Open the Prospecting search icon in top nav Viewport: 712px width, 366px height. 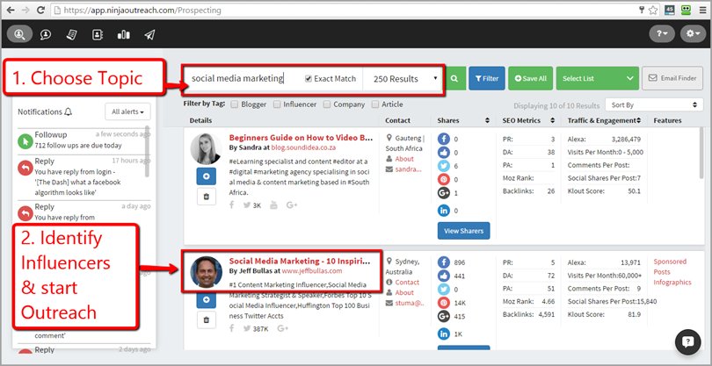[19, 34]
